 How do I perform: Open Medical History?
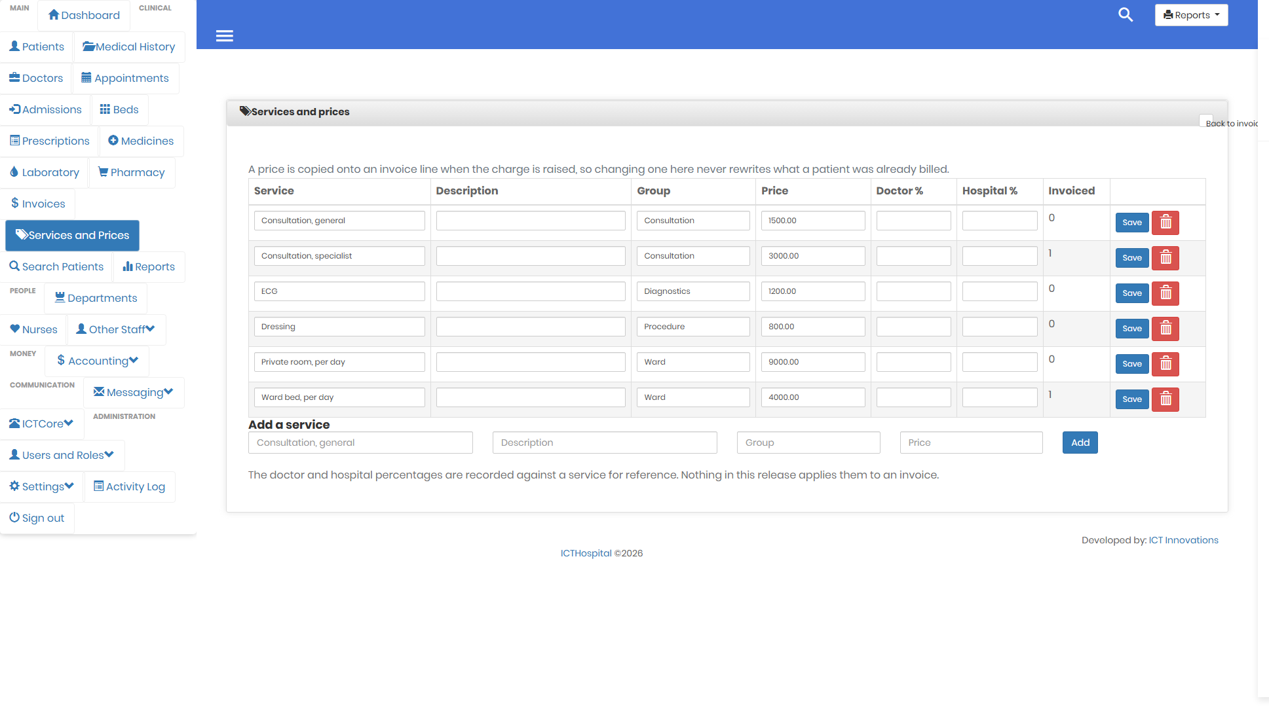[129, 46]
